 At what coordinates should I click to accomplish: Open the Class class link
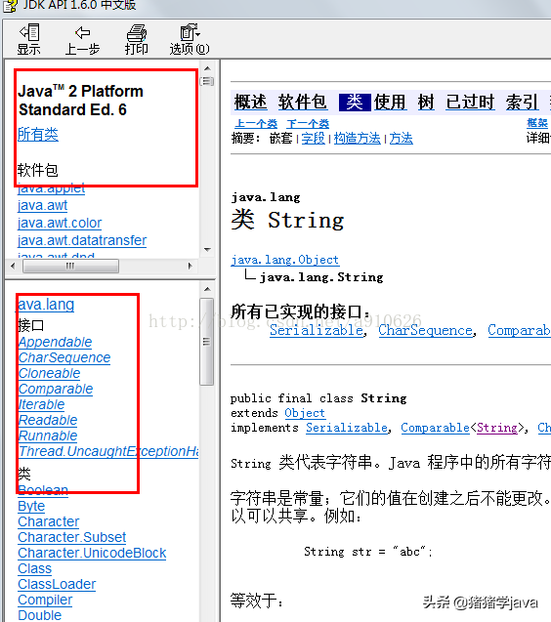pos(34,568)
